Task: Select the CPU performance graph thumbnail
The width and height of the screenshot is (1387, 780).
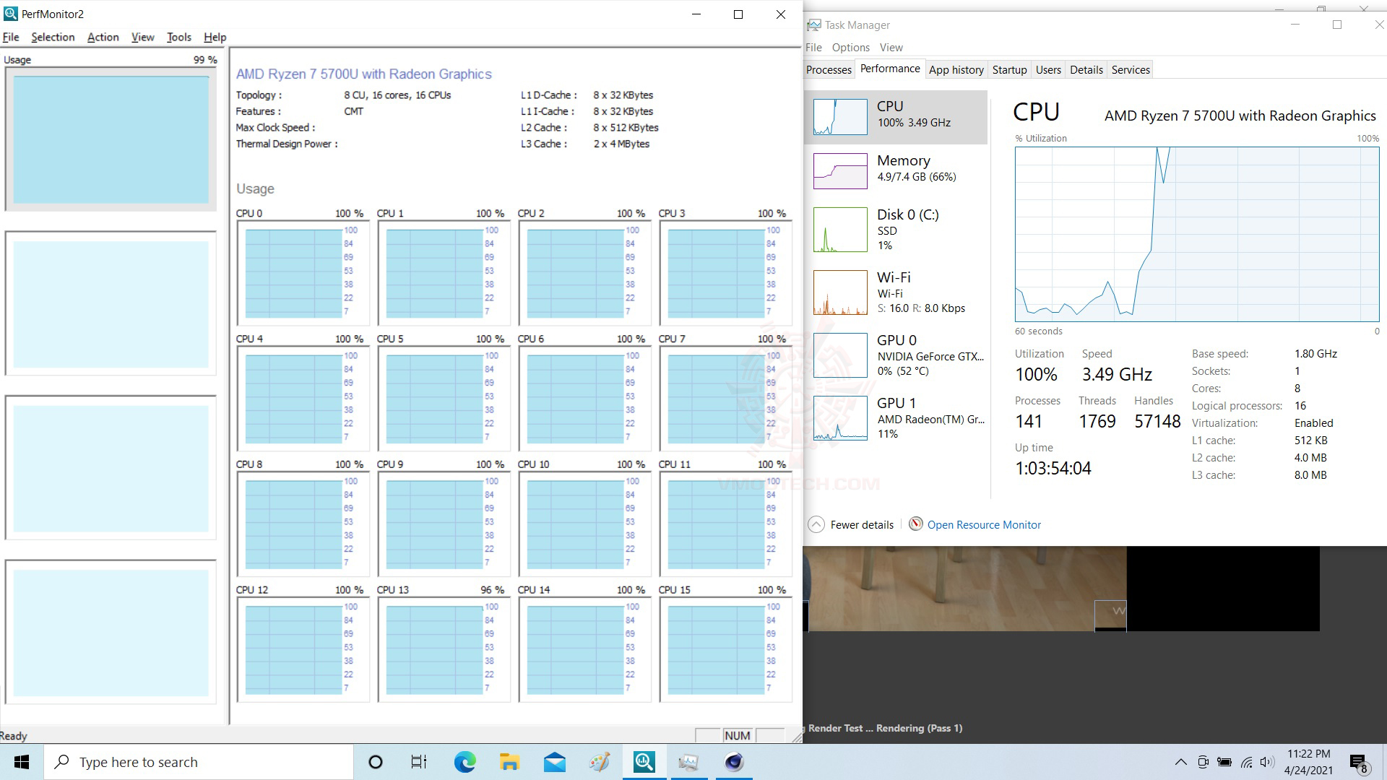Action: tap(840, 117)
